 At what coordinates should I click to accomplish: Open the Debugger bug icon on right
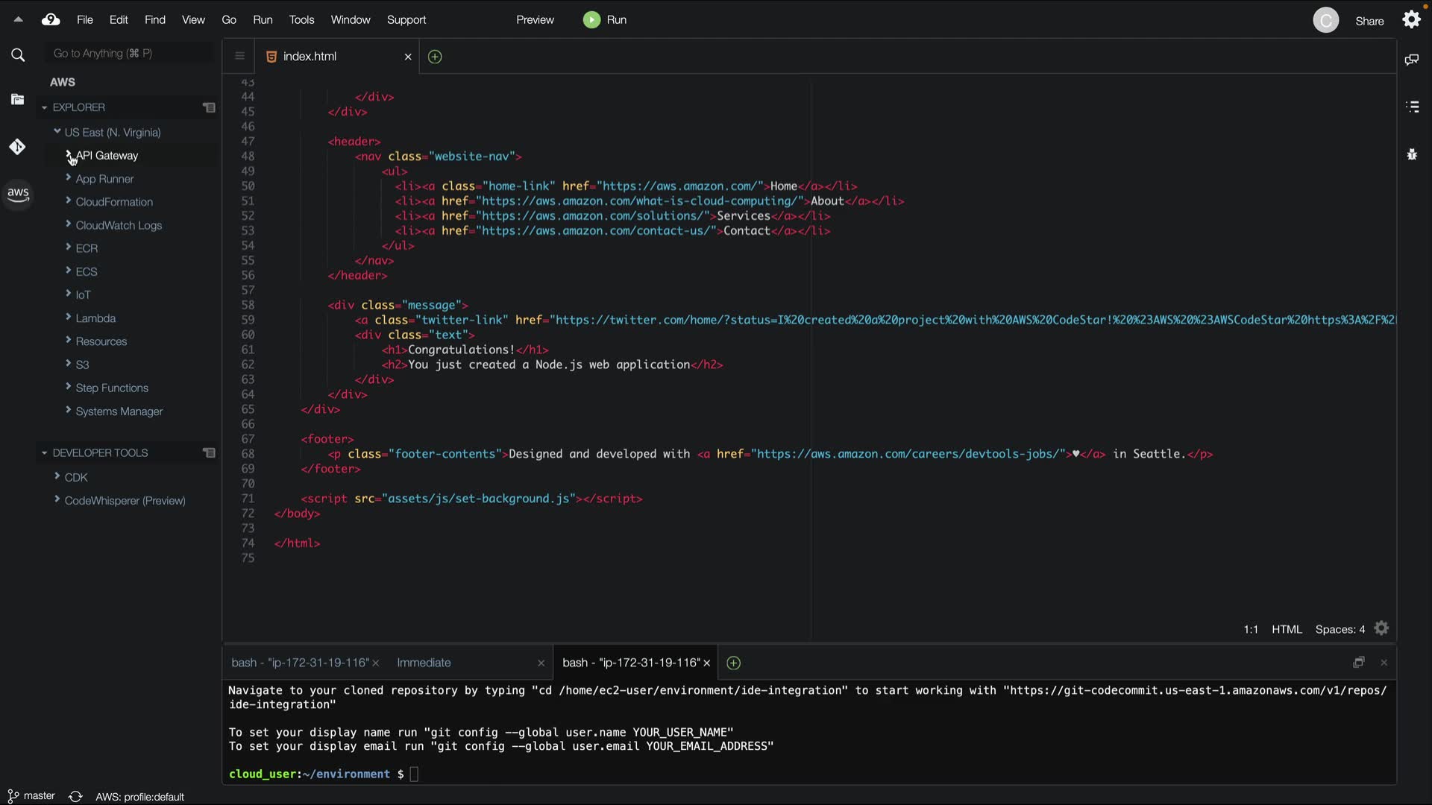pos(1412,154)
